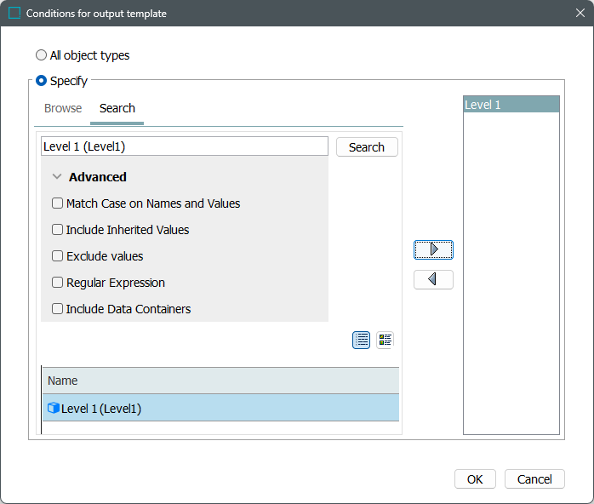
Task: Close the Conditions for output template dialog
Action: [x=580, y=14]
